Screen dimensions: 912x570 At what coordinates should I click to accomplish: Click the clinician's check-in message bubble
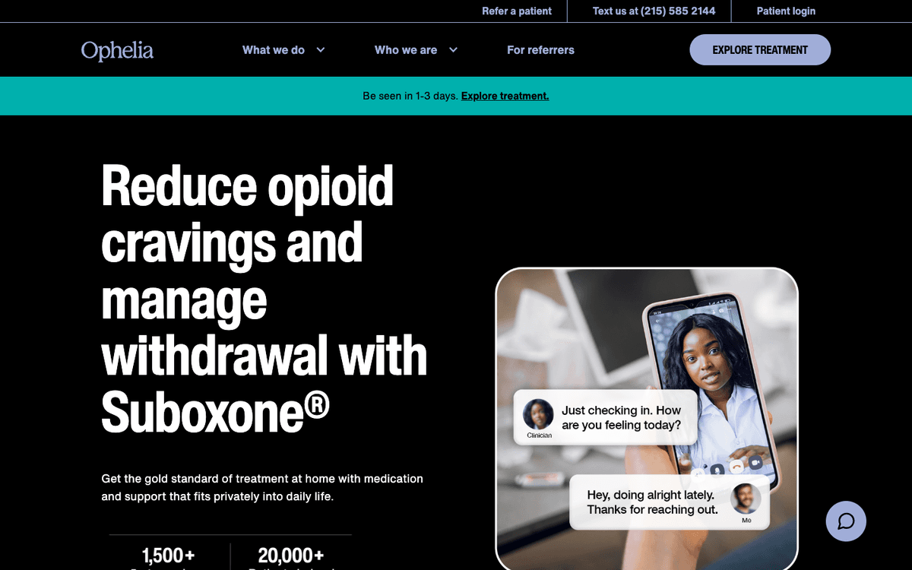coord(606,417)
